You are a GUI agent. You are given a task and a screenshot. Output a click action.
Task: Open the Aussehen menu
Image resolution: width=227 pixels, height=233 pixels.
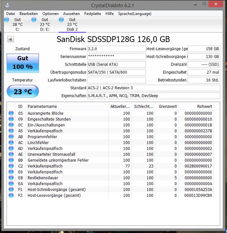[x=71, y=14]
